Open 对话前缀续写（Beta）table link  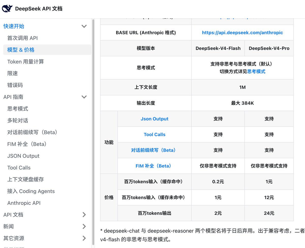pos(155,150)
